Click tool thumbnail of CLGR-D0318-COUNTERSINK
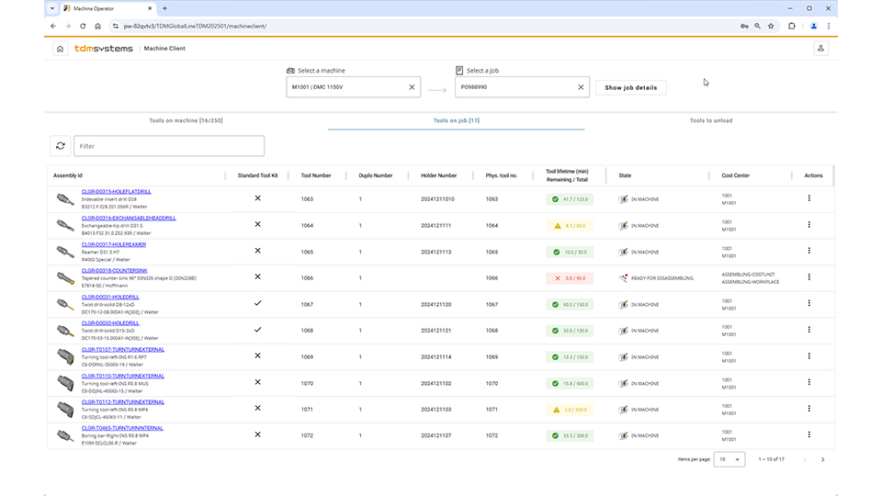Viewport: 882px width, 496px height. [x=65, y=277]
